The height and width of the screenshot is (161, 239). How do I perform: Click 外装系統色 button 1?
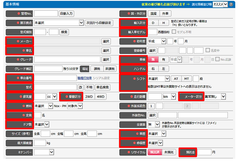(x=151, y=106)
